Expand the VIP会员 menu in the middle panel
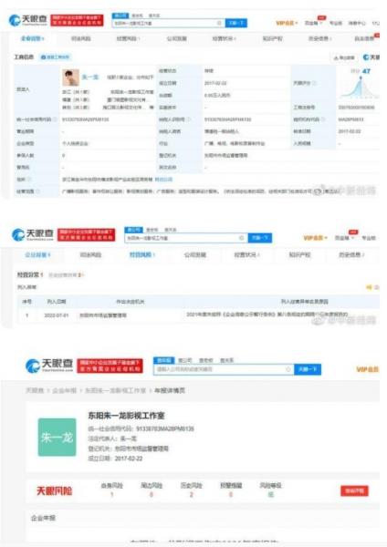The width and height of the screenshot is (387, 547). (x=315, y=238)
